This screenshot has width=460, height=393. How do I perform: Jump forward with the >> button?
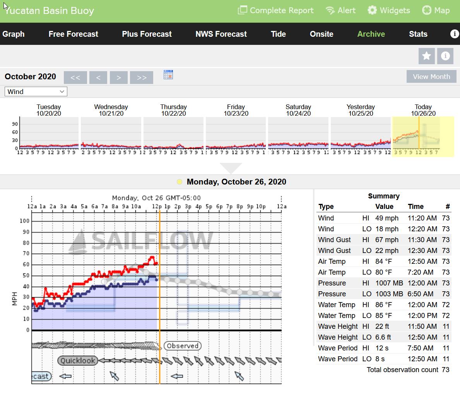(141, 77)
